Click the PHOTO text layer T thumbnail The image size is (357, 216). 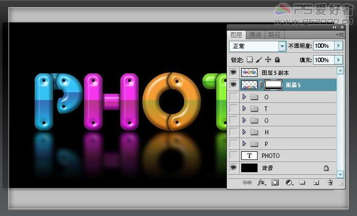(x=249, y=156)
